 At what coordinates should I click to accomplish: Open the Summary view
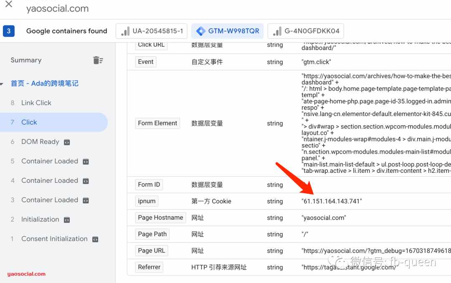coord(26,60)
